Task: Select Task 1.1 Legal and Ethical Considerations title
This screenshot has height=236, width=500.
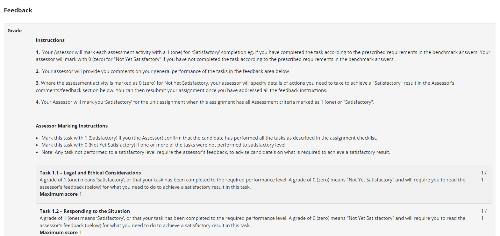Action: 90,173
